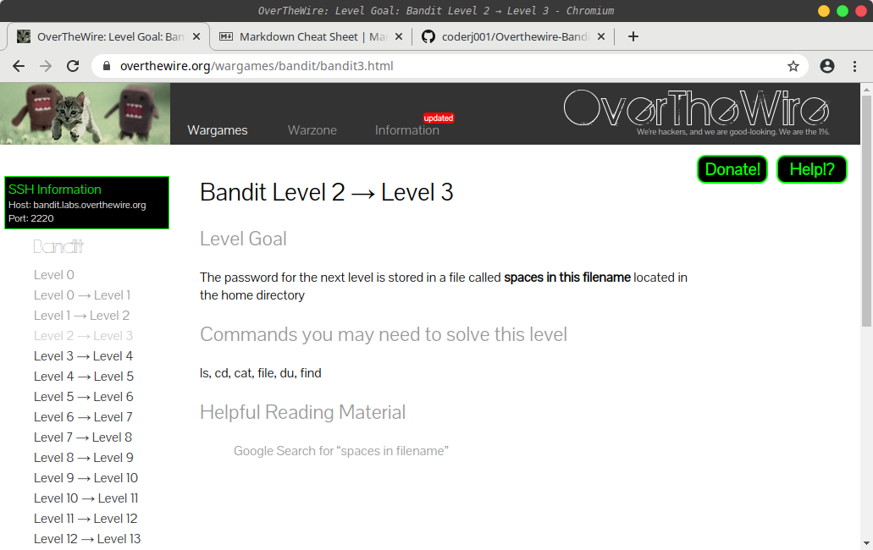Click the Markdown tab favicon
This screenshot has width=873, height=550.
(226, 36)
